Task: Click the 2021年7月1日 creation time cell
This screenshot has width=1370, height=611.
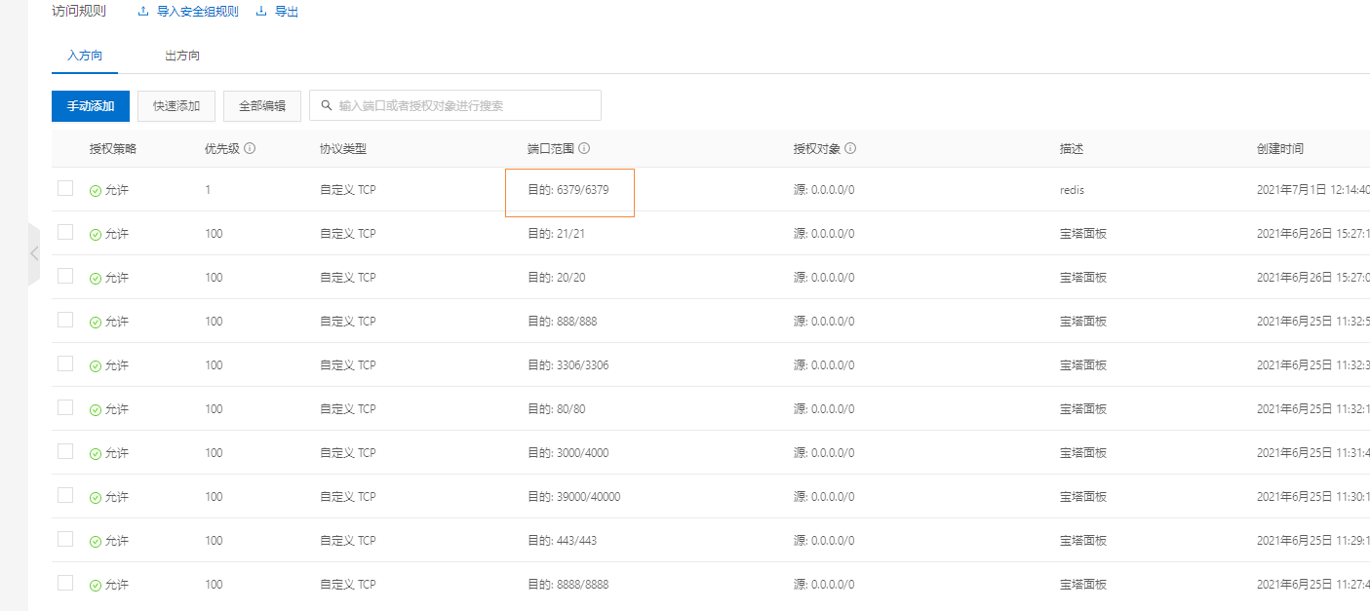Action: coord(1313,190)
